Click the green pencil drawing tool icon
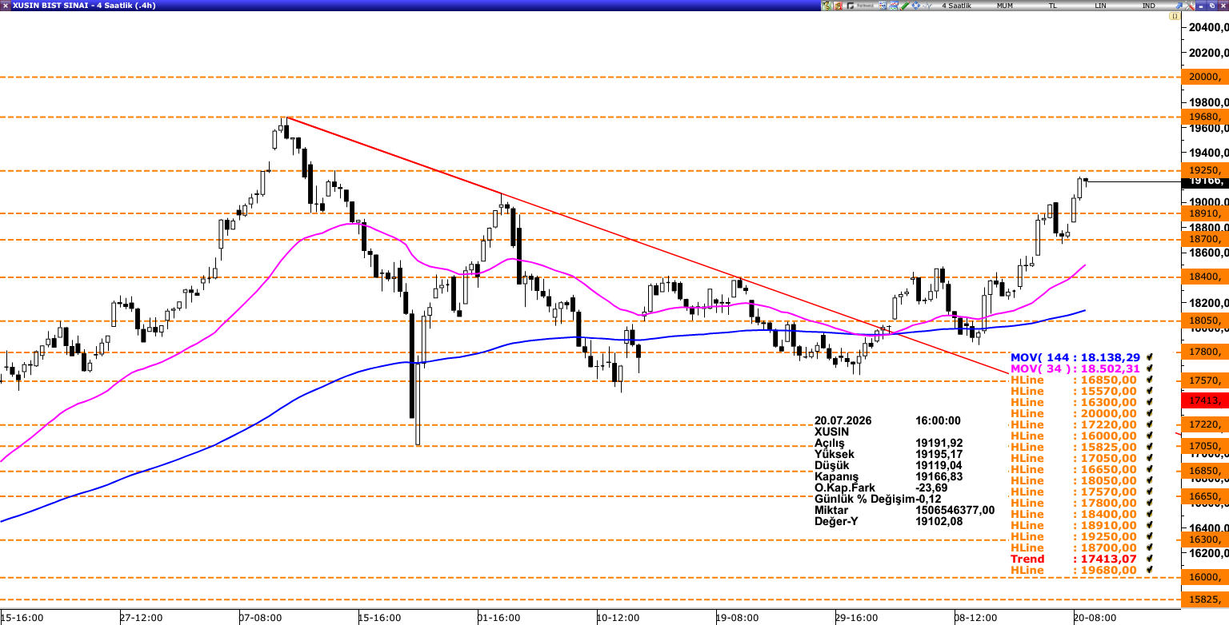Viewport: 1229px width, 625px height. [x=904, y=6]
